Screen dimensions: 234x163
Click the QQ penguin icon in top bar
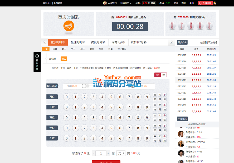tap(215, 3)
